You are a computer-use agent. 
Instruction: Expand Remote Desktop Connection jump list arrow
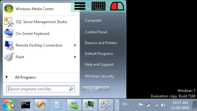tap(75, 45)
